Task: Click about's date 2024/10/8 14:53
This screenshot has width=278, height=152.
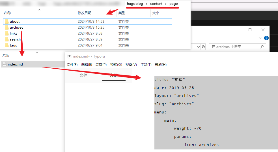Action: coord(91,22)
